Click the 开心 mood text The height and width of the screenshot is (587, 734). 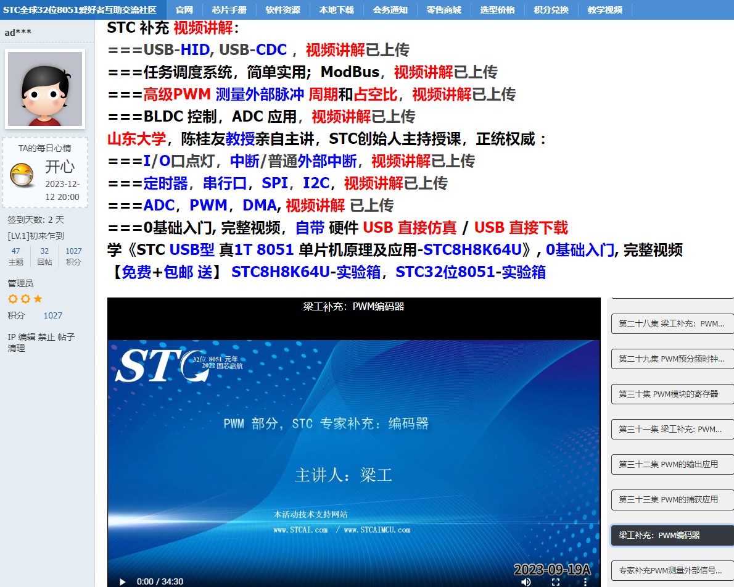[x=60, y=166]
